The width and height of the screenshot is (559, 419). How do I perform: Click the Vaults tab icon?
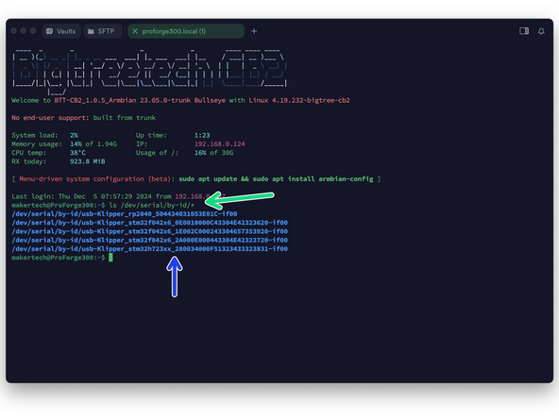[x=49, y=31]
